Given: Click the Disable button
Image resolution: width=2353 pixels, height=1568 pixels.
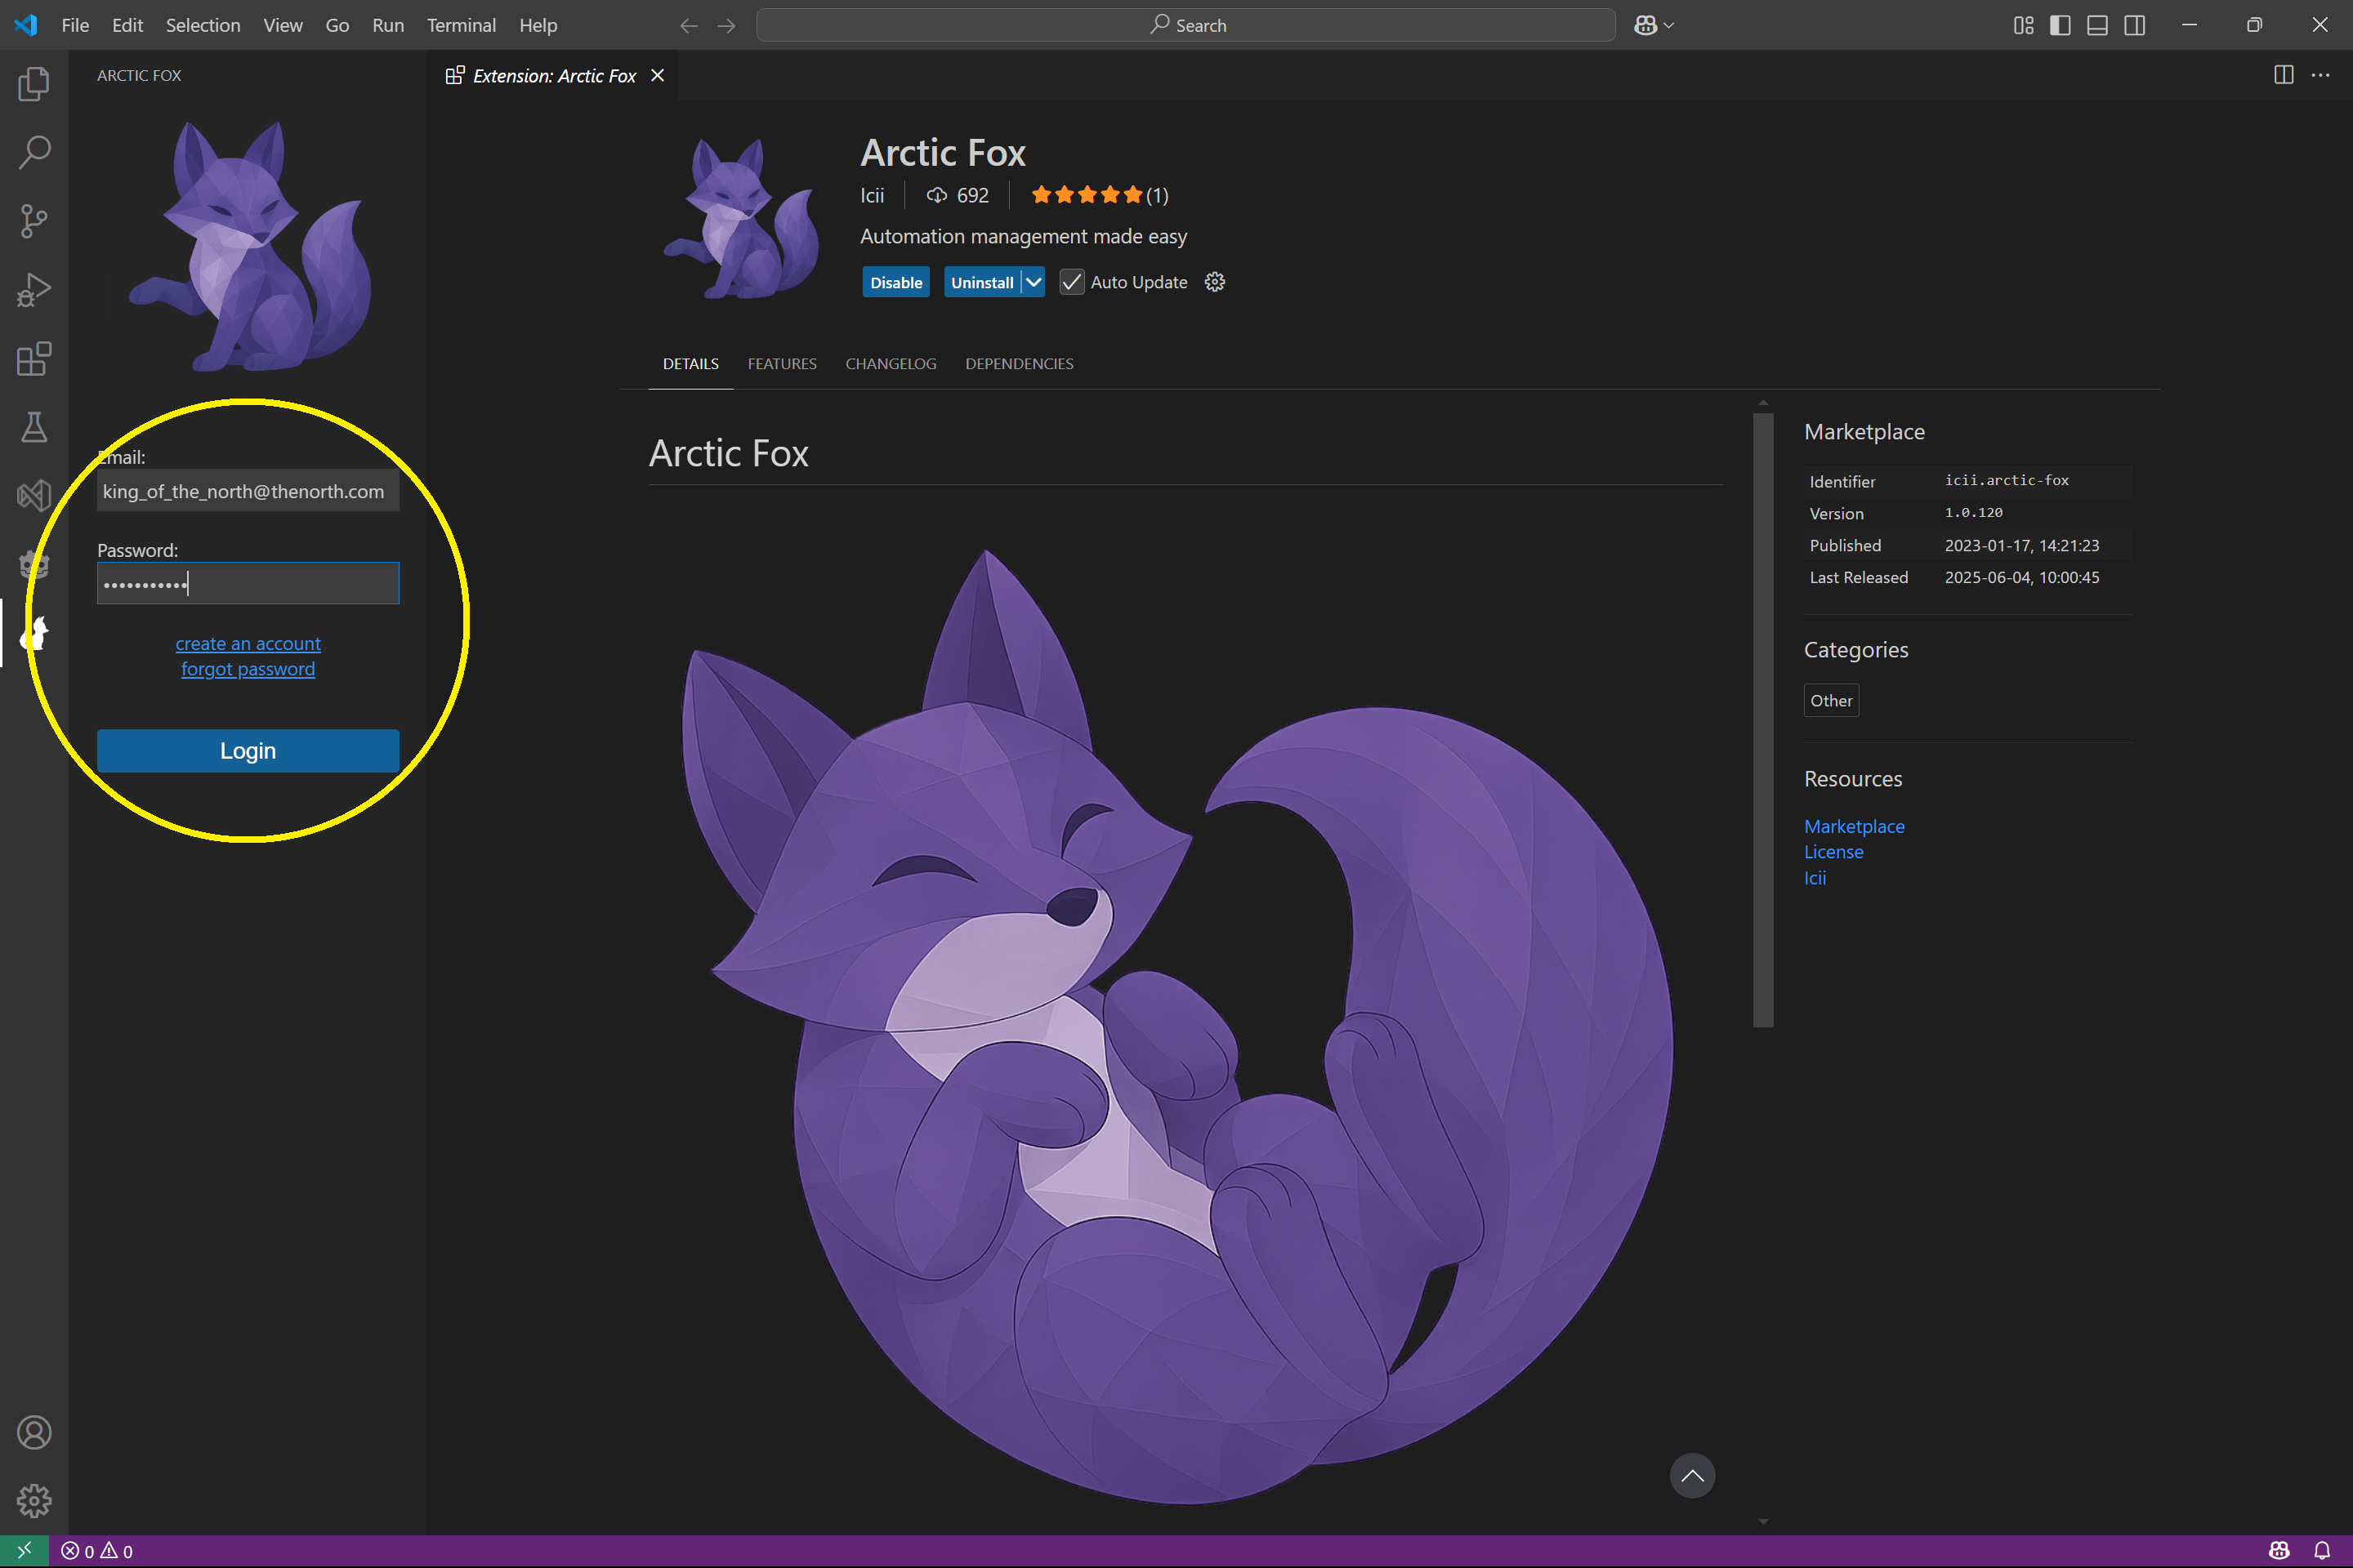Looking at the screenshot, I should pyautogui.click(x=895, y=282).
